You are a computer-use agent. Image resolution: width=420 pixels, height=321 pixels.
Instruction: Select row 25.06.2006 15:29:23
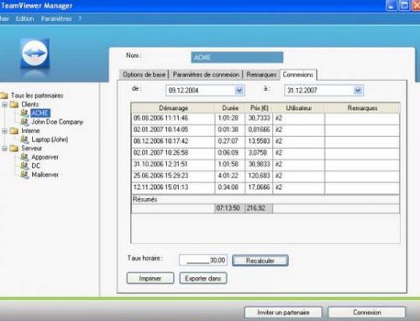[x=265, y=176]
